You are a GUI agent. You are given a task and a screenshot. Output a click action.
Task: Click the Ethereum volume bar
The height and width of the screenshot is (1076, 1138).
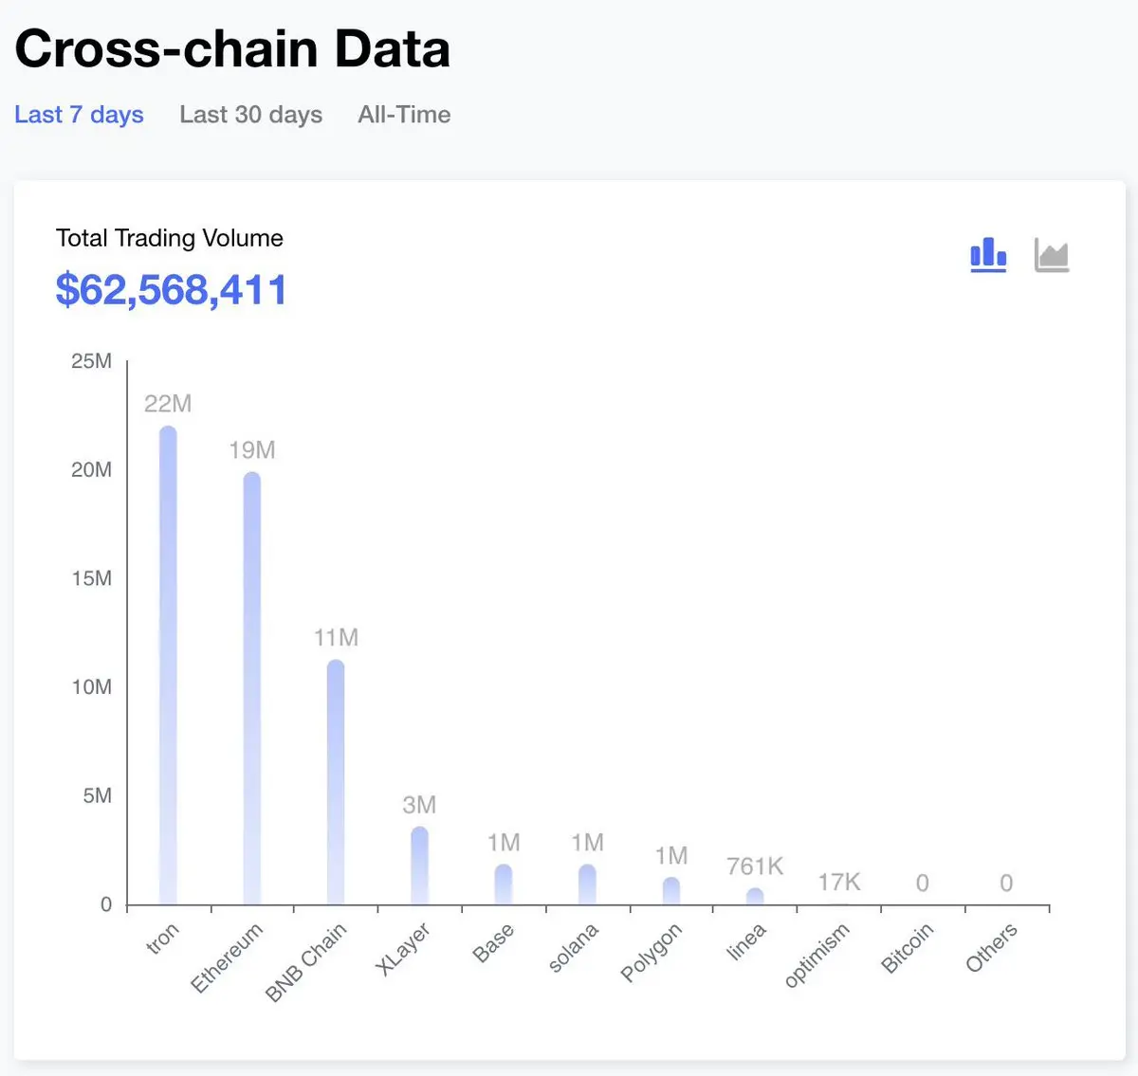pyautogui.click(x=251, y=688)
